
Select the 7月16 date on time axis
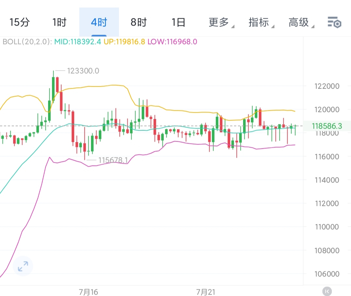(88, 292)
